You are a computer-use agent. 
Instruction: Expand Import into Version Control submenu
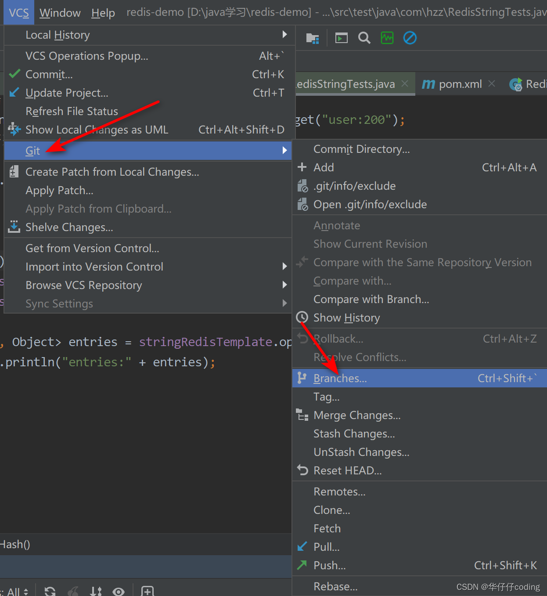point(148,267)
